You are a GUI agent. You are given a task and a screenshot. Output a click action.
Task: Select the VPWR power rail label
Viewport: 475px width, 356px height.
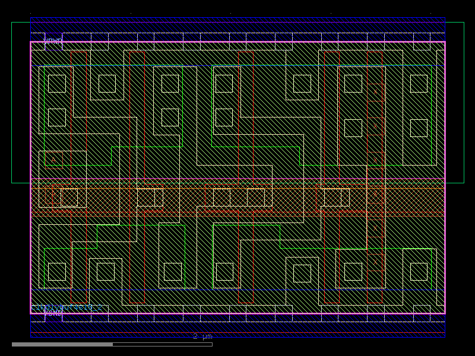click(x=51, y=40)
